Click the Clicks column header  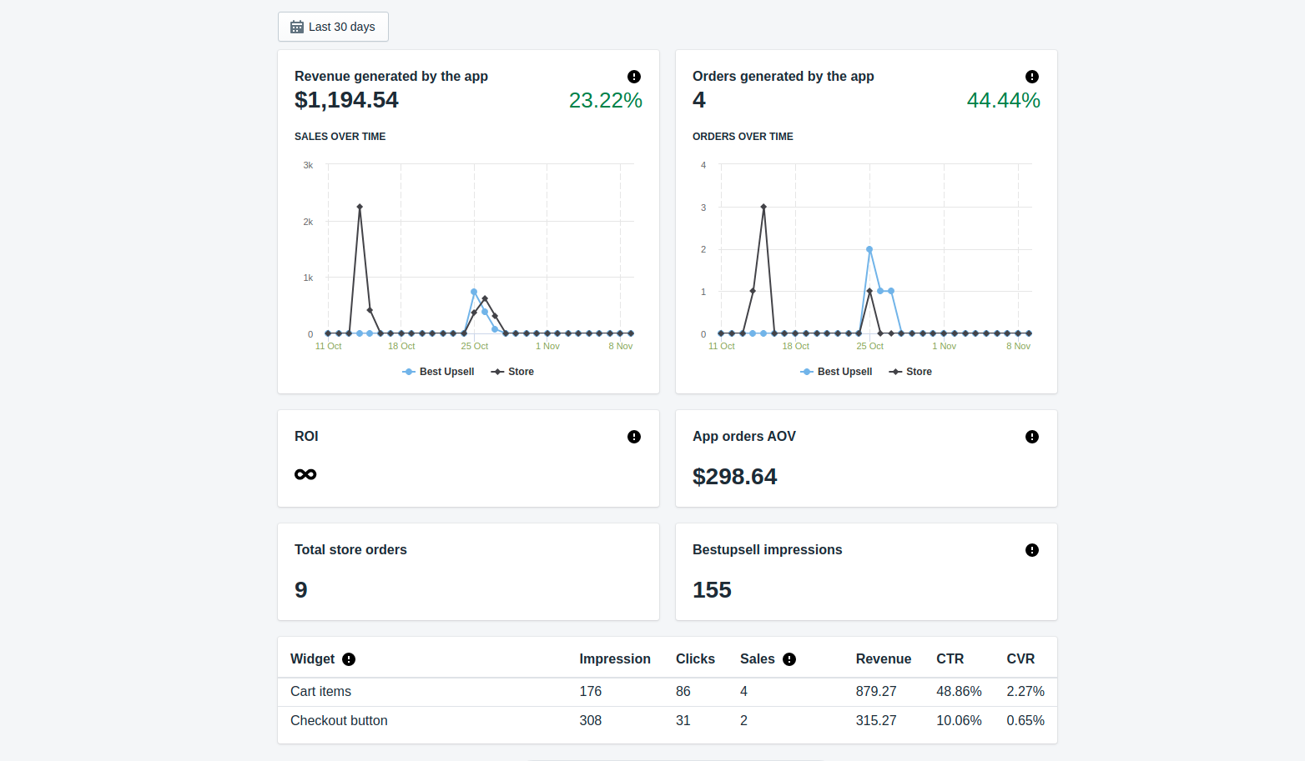point(695,659)
